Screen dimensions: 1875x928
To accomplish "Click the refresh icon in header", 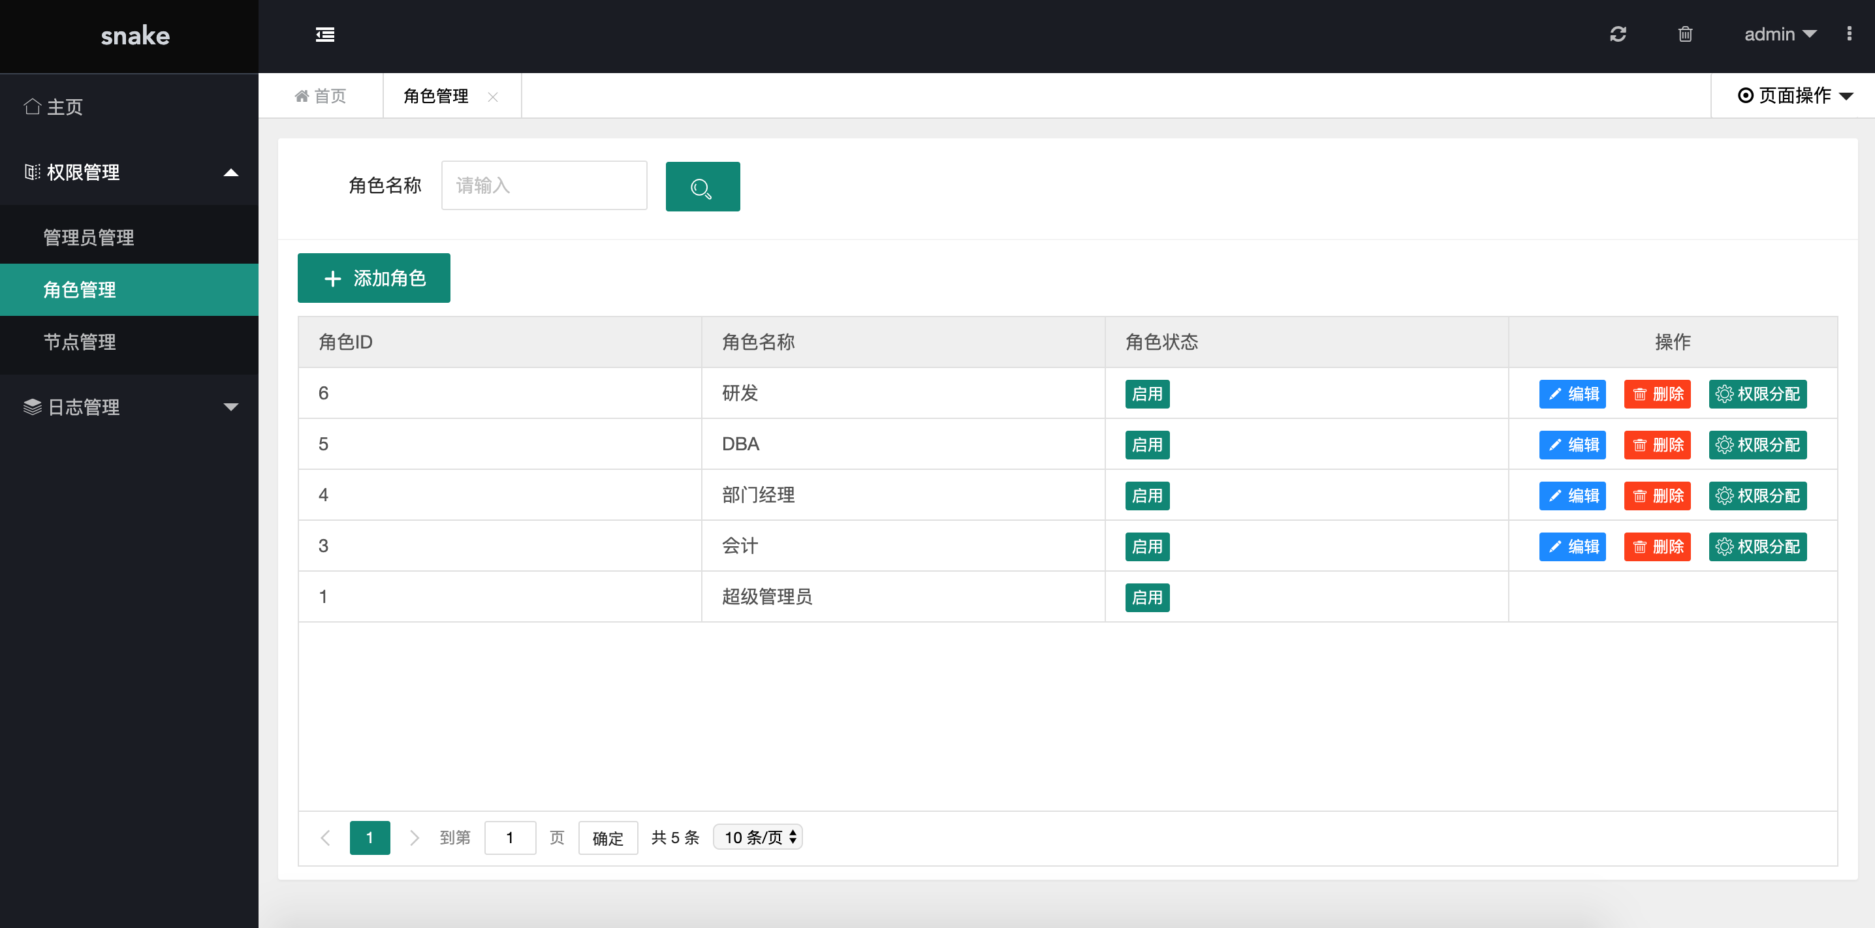I will pos(1617,35).
